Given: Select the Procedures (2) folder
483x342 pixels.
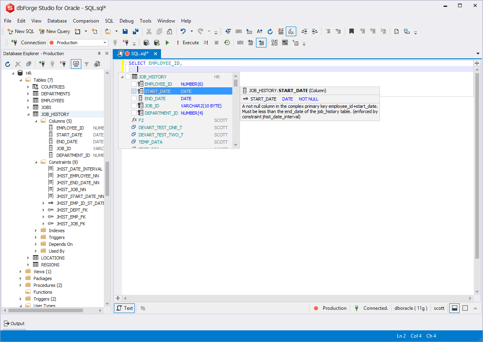Looking at the screenshot, I should pyautogui.click(x=47, y=285).
